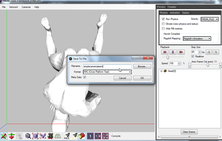222x141 pixels.
Task: Click the greyed-out third toolbar icon
Action: pos(19,136)
